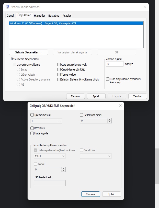159x208 pixels.
Task: Open the 1394 debug port dropdown
Action: click(50, 156)
